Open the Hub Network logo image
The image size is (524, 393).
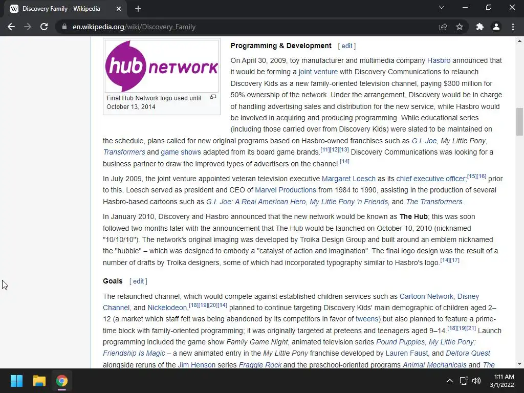pyautogui.click(x=162, y=66)
